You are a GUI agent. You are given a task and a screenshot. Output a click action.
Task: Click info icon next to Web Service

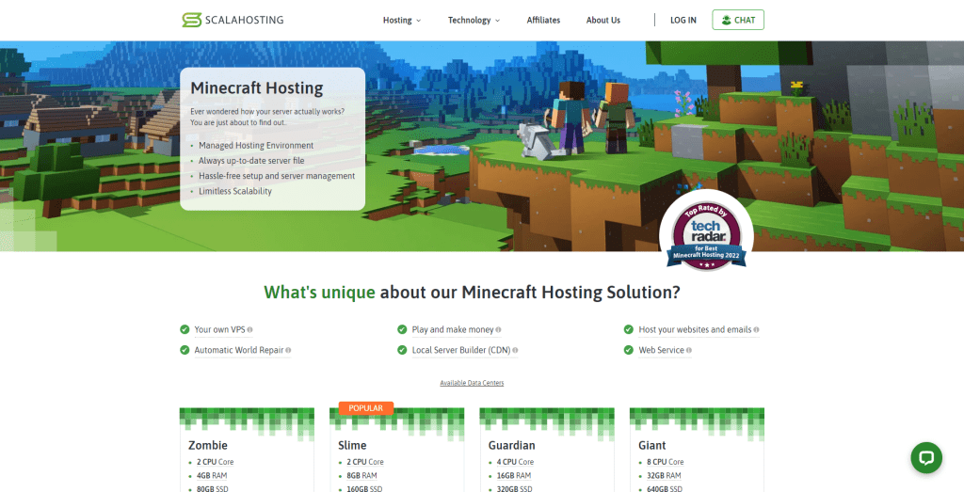pos(689,351)
